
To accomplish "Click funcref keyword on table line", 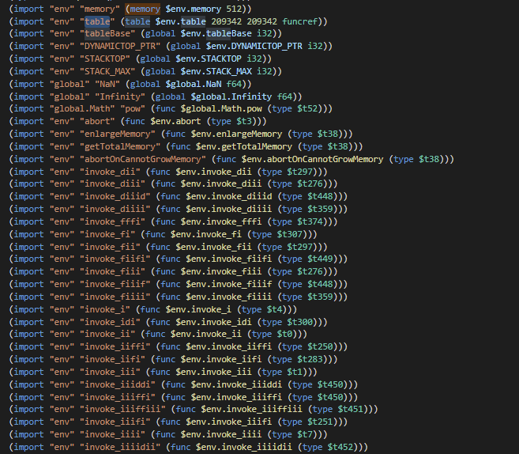I will click(x=300, y=21).
